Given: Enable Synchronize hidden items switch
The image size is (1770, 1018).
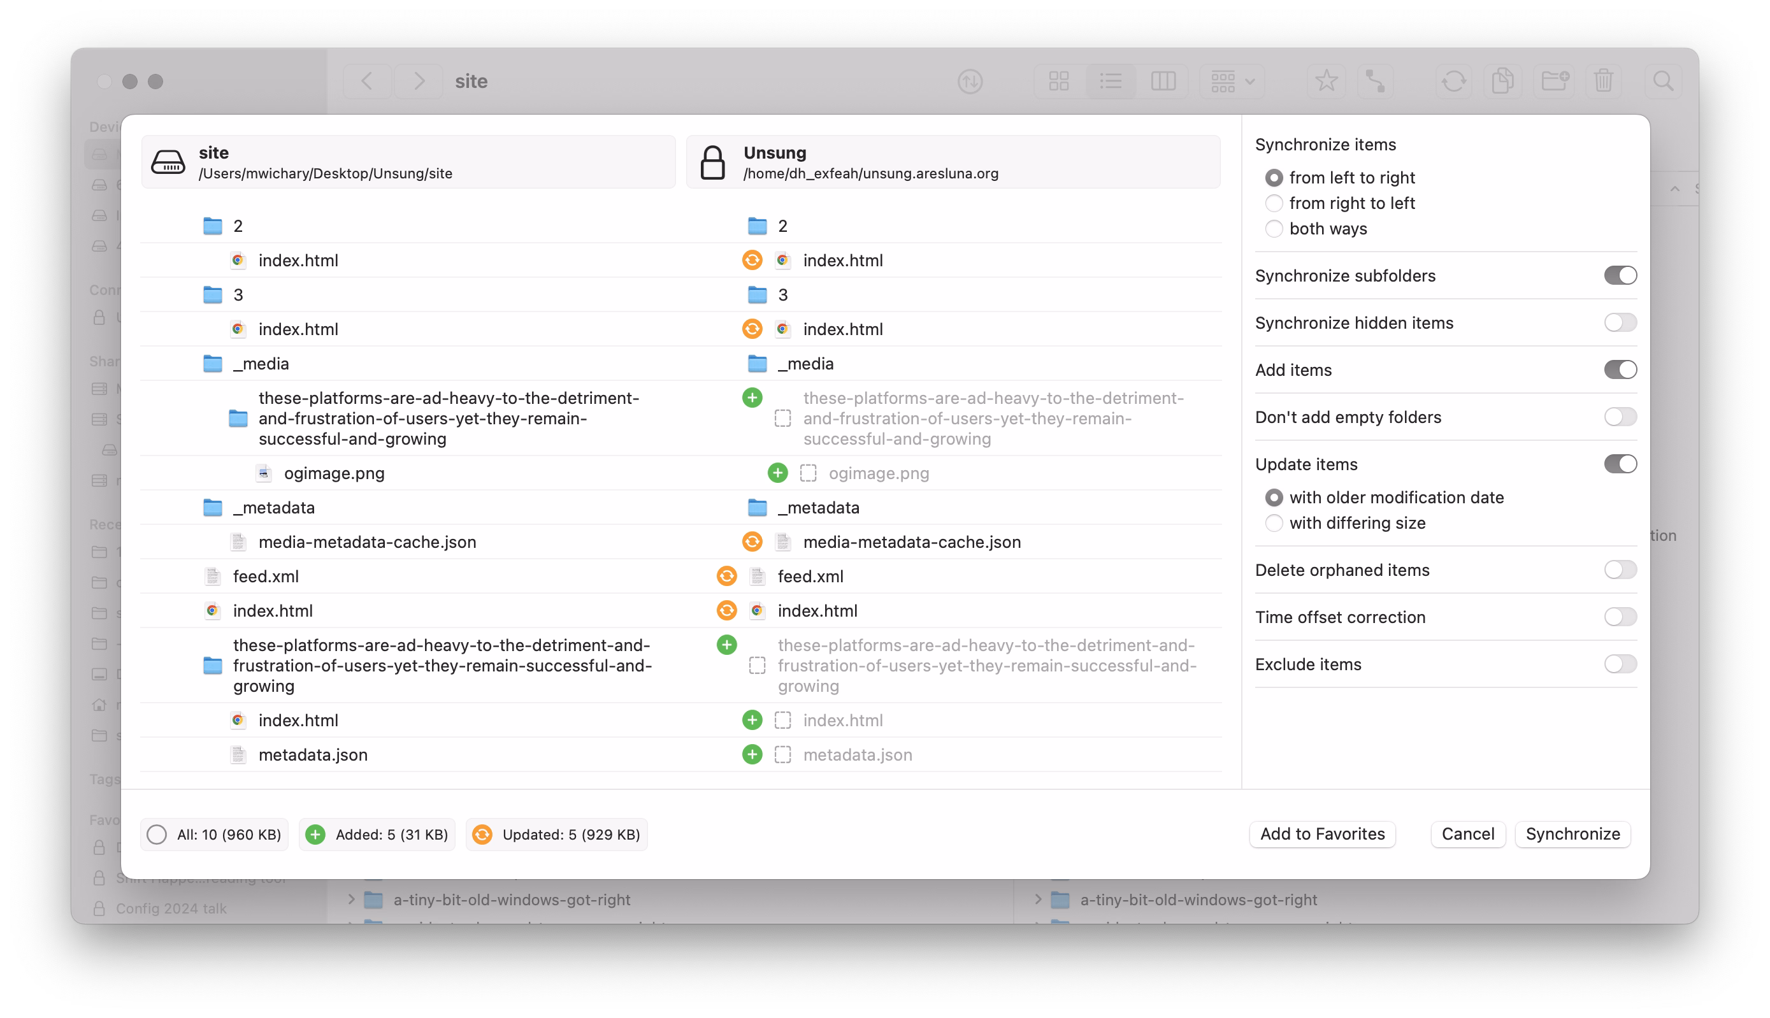Looking at the screenshot, I should (x=1619, y=323).
